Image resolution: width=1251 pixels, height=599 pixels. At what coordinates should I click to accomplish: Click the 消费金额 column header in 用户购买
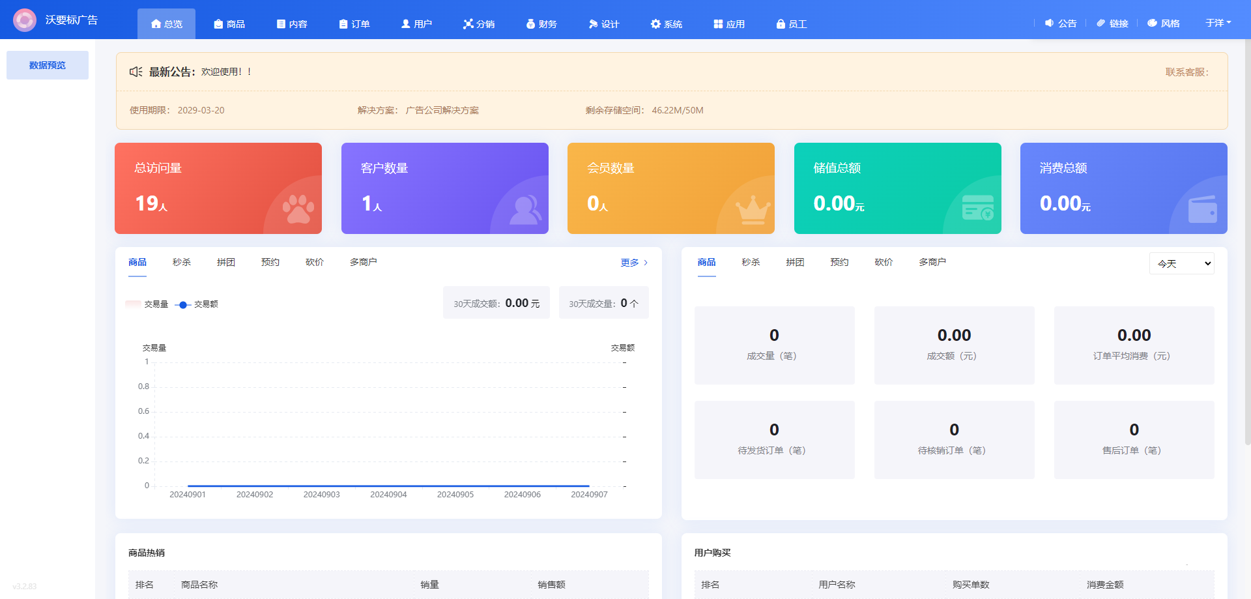coord(1105,585)
